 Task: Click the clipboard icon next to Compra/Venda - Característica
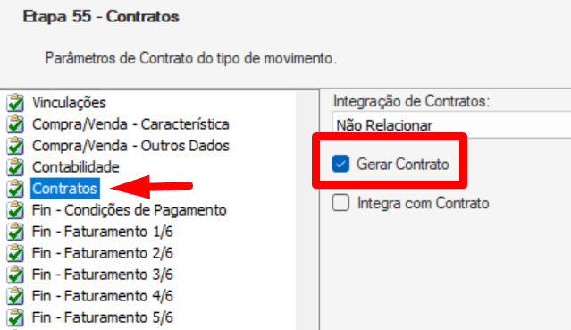tap(15, 124)
